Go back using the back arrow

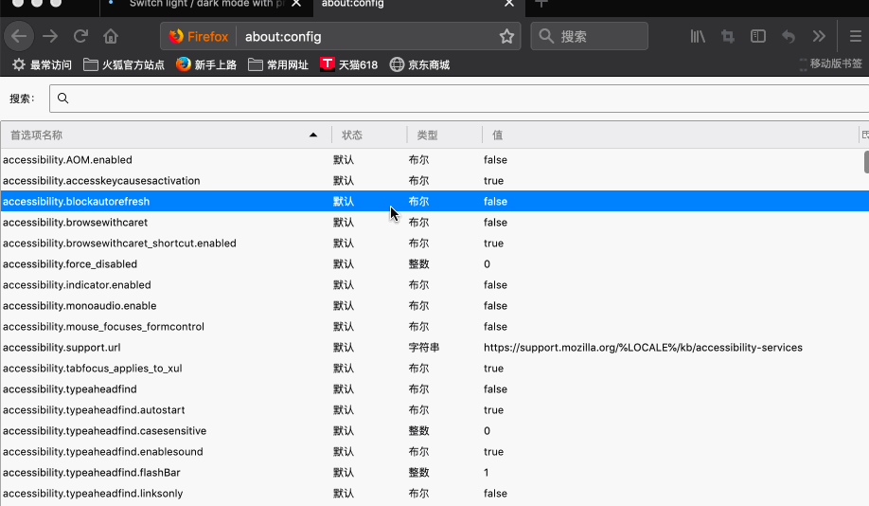coord(19,37)
